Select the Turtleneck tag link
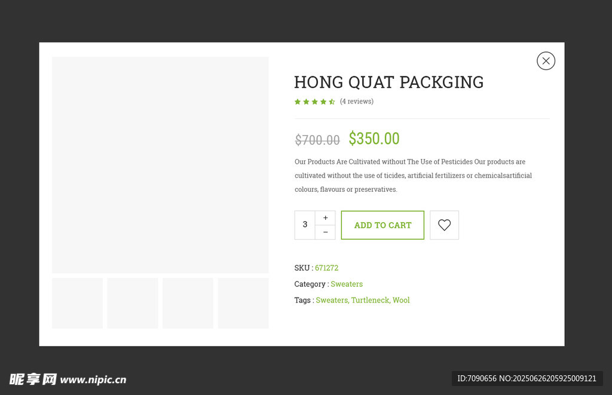Viewport: 612px width, 395px height. click(370, 300)
